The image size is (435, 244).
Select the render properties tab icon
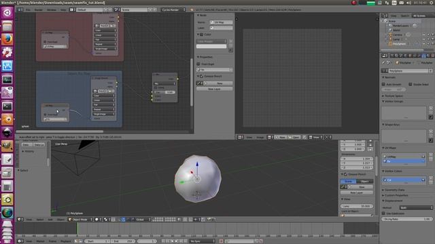click(x=392, y=56)
